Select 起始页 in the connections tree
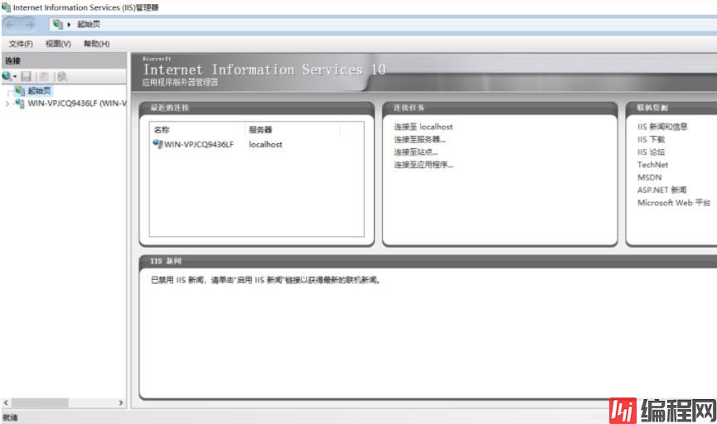The image size is (717, 424). pos(38,91)
